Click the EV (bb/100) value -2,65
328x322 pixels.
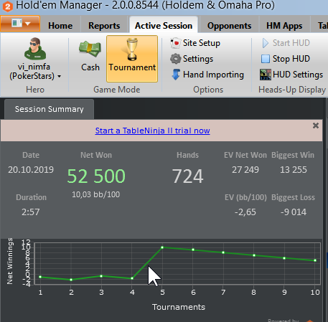tap(245, 212)
